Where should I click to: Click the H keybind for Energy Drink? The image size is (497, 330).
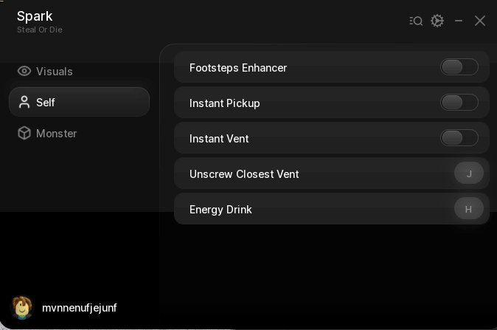[469, 209]
